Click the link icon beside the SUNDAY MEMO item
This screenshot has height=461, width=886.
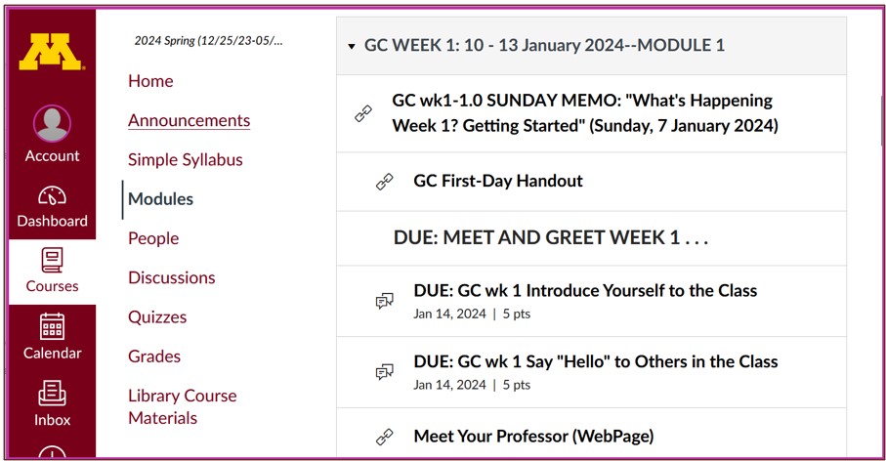click(363, 113)
